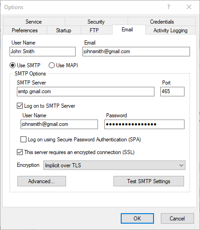The image size is (200, 230).
Task: Click the SMTP Server field
Action: [x=86, y=91]
